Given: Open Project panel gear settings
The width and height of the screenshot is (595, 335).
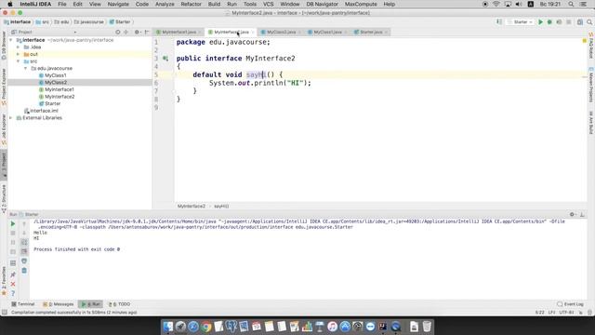Looking at the screenshot, I should 137,33.
